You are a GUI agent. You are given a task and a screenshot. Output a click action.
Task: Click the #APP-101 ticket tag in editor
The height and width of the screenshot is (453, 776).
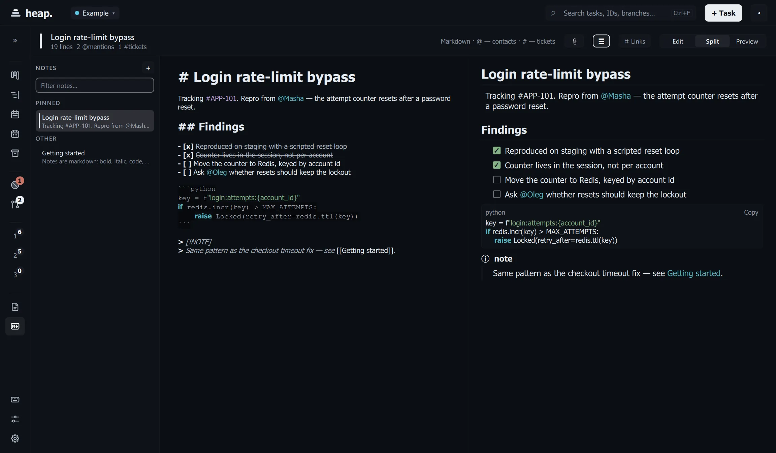tap(221, 98)
